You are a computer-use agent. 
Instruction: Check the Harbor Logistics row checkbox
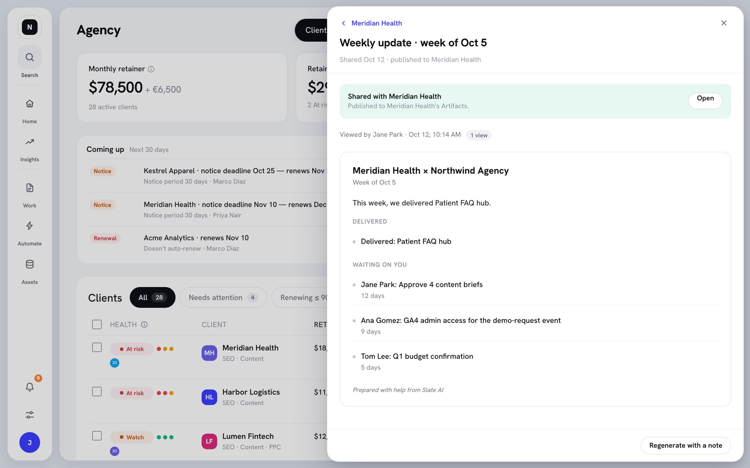tap(97, 392)
